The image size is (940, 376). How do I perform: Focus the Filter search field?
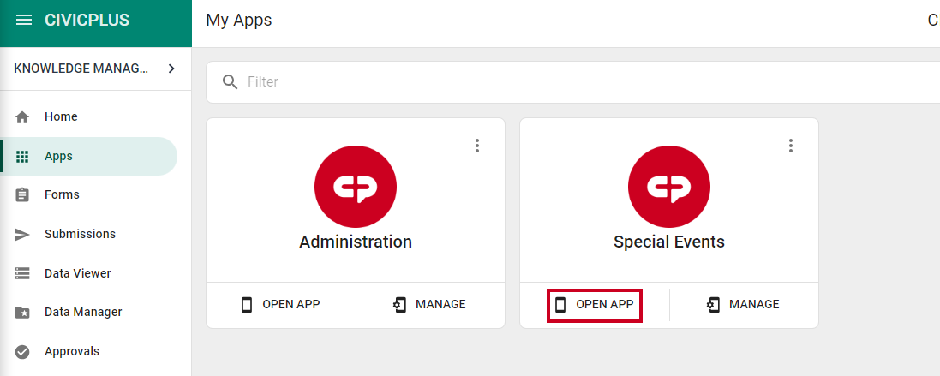pos(572,81)
